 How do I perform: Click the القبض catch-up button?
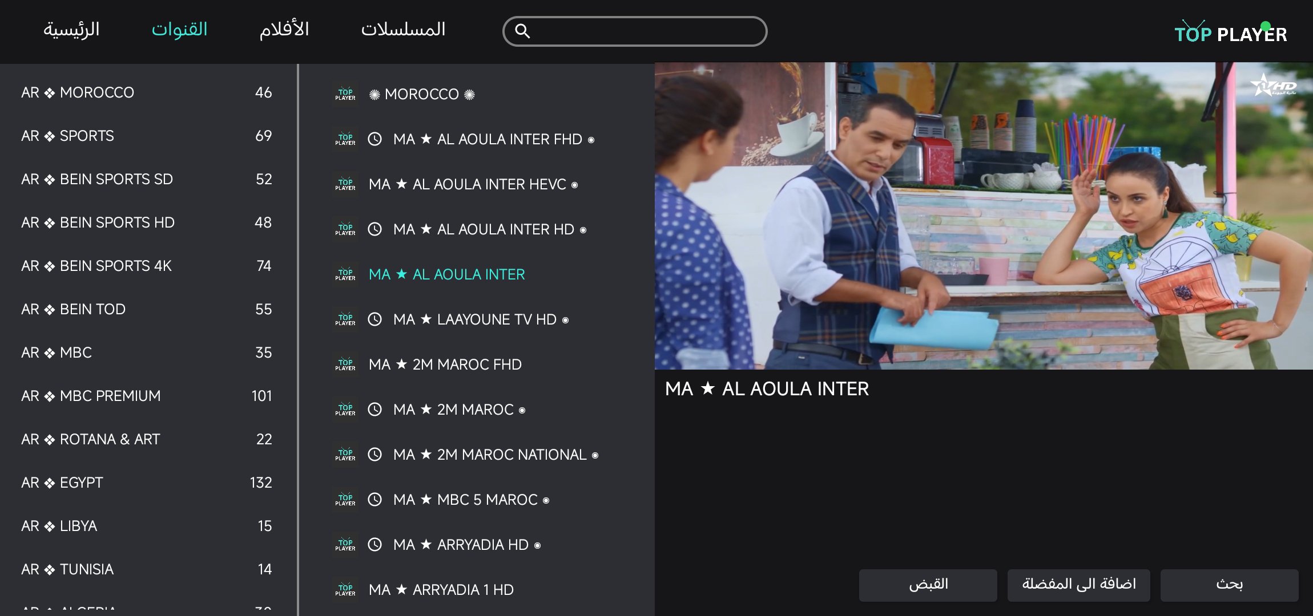pos(928,585)
